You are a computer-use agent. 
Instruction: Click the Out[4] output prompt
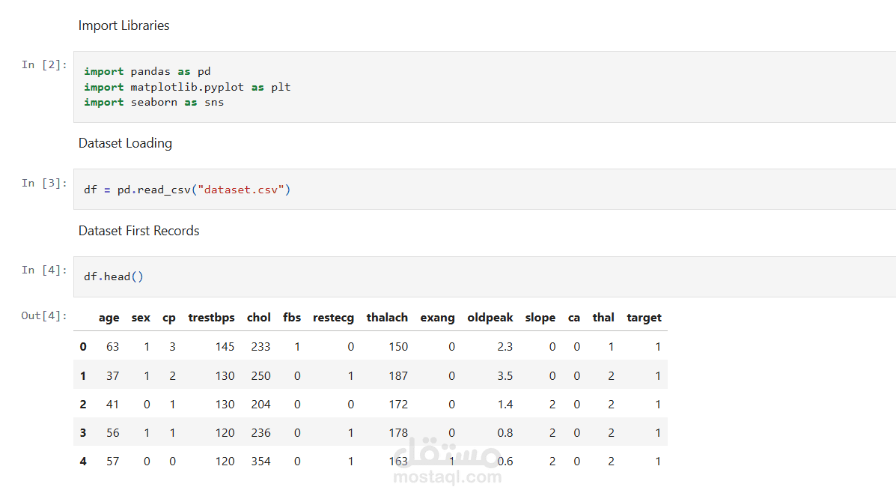click(x=44, y=315)
